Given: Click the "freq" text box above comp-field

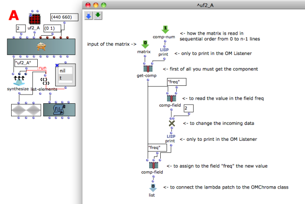Looking at the screenshot, I should pos(177,82).
